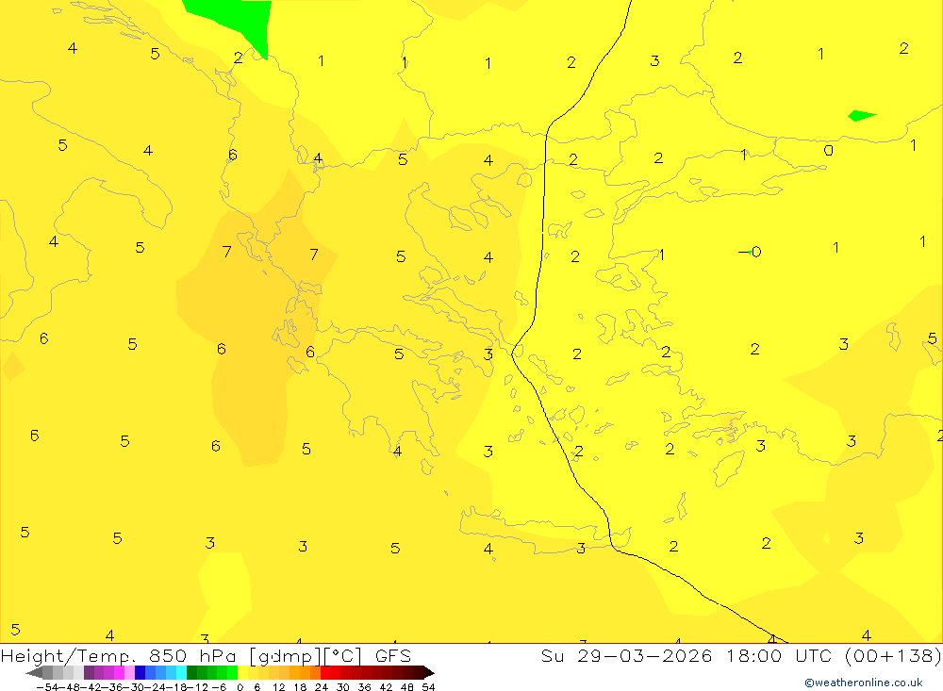Click the '(00+138)' forecast hour text
Screen dimensions: 943x691
click(x=893, y=655)
